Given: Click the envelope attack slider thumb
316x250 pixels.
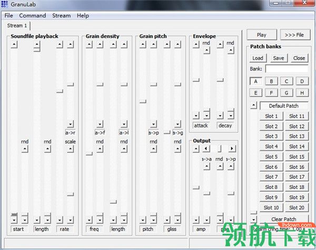Looking at the screenshot, I should click(196, 80).
